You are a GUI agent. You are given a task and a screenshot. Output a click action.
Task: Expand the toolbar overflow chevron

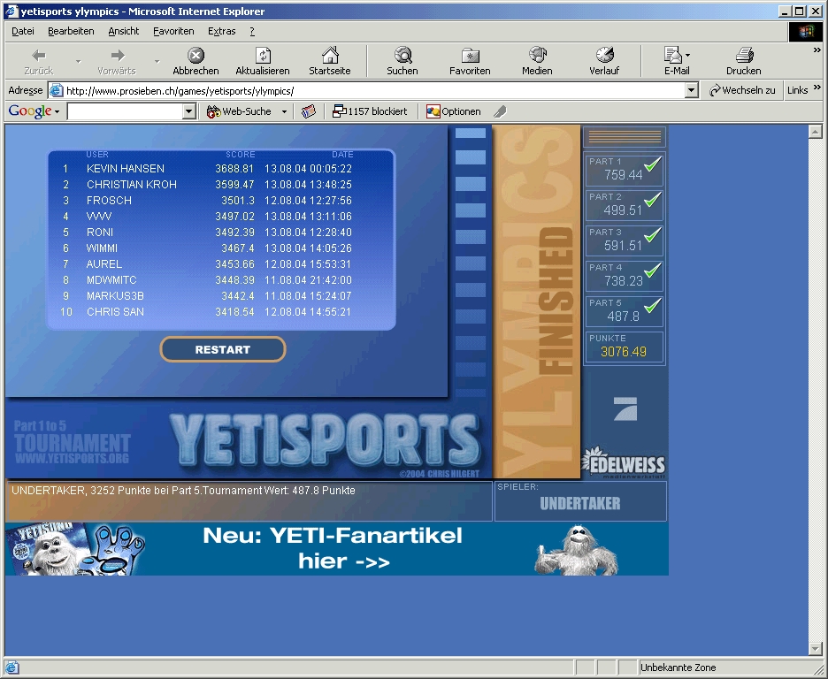(816, 50)
